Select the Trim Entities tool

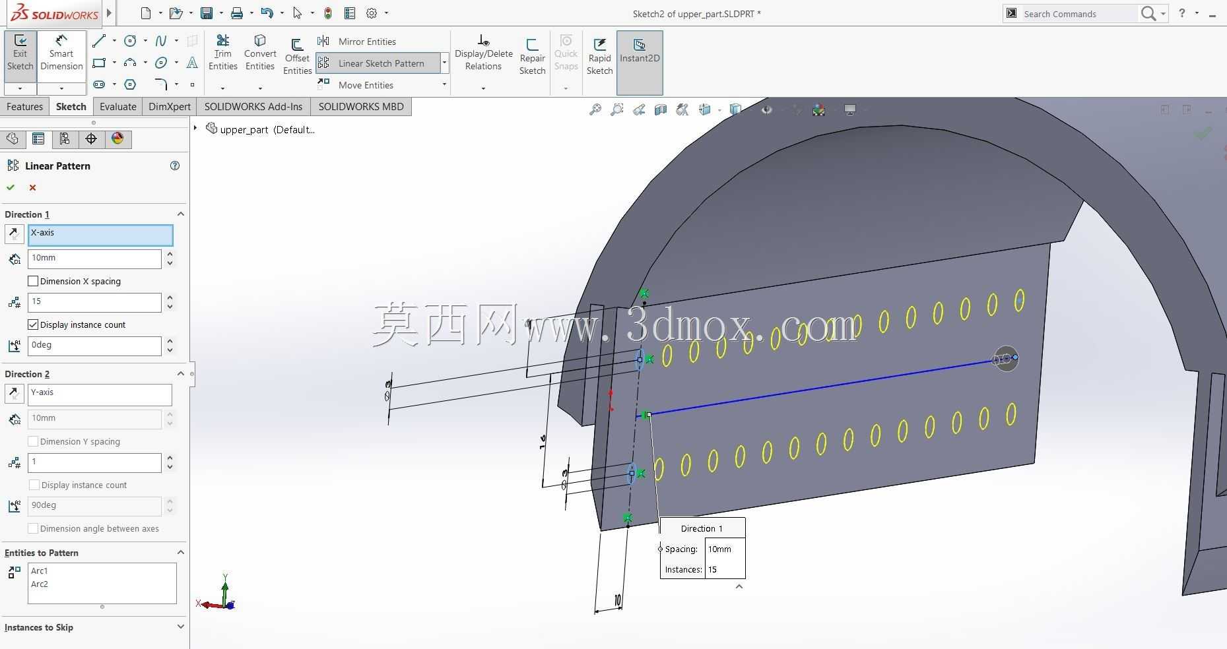click(x=222, y=53)
